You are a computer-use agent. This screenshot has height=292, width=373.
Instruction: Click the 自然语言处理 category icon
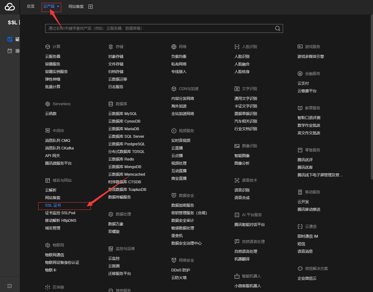(x=237, y=242)
